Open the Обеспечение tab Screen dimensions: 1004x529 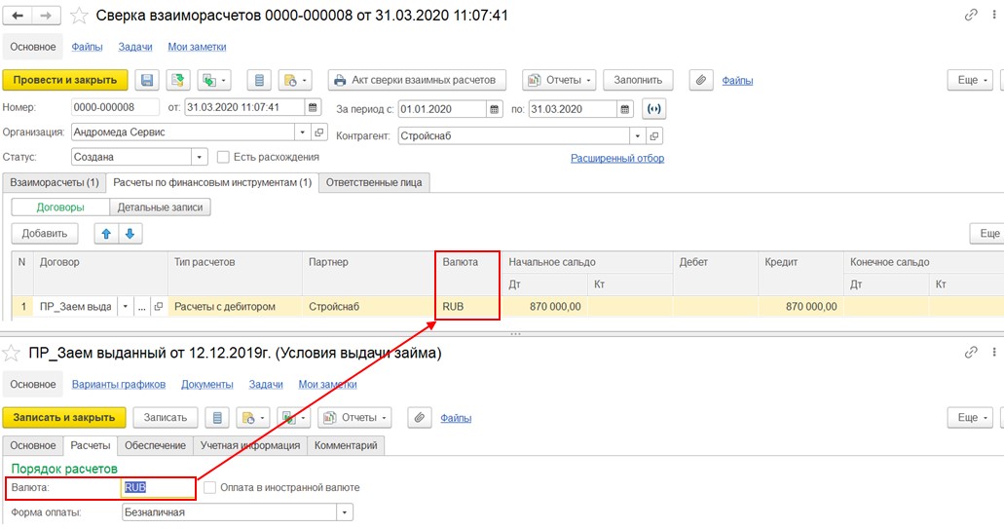point(155,445)
